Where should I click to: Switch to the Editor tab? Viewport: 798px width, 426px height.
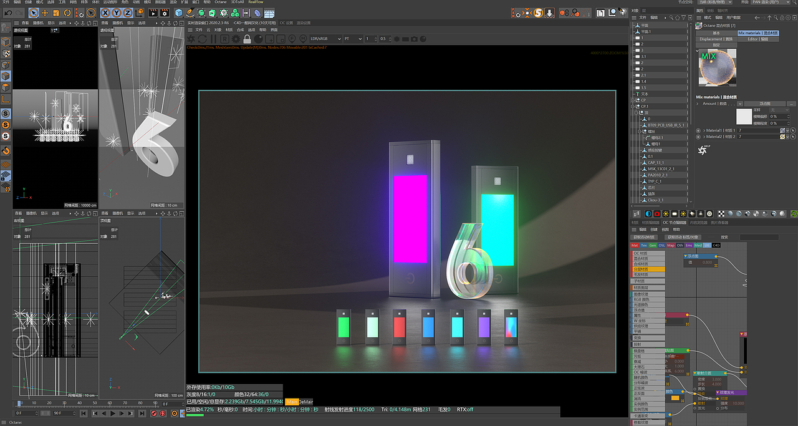click(758, 39)
